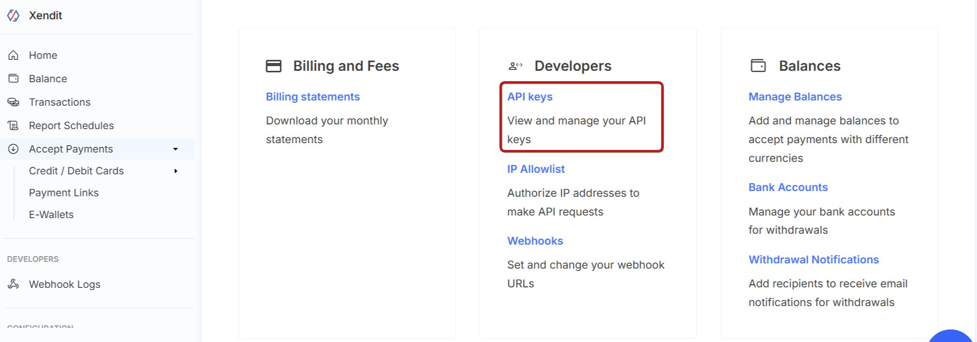This screenshot has height=342, width=977.
Task: Open Payment Links submenu item
Action: [64, 193]
